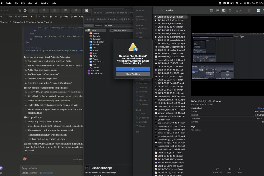
Task: Switch to Variables tab in Automator
Action: point(99,26)
